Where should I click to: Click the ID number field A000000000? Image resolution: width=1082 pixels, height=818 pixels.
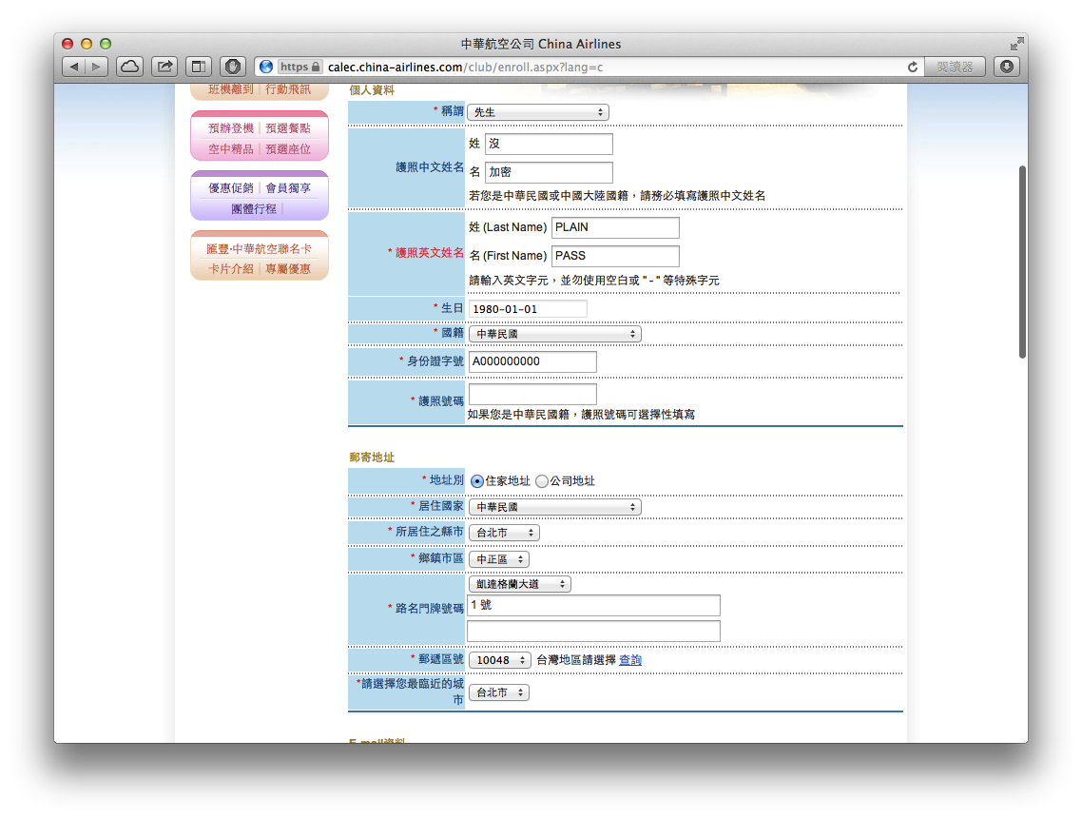tap(532, 361)
